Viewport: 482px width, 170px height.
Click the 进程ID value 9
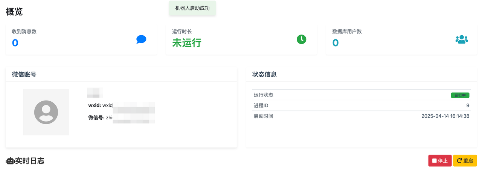tap(468, 106)
